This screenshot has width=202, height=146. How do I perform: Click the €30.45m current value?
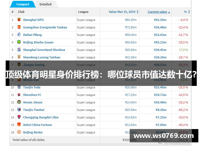(x=160, y=50)
